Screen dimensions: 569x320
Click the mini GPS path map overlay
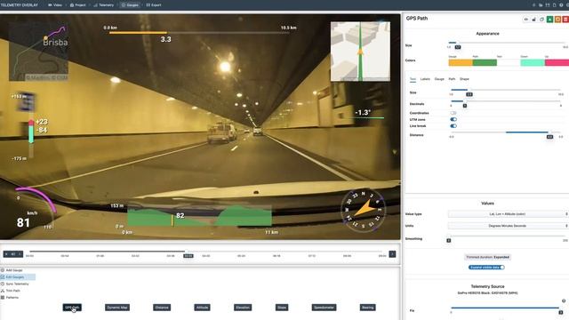click(x=38, y=52)
